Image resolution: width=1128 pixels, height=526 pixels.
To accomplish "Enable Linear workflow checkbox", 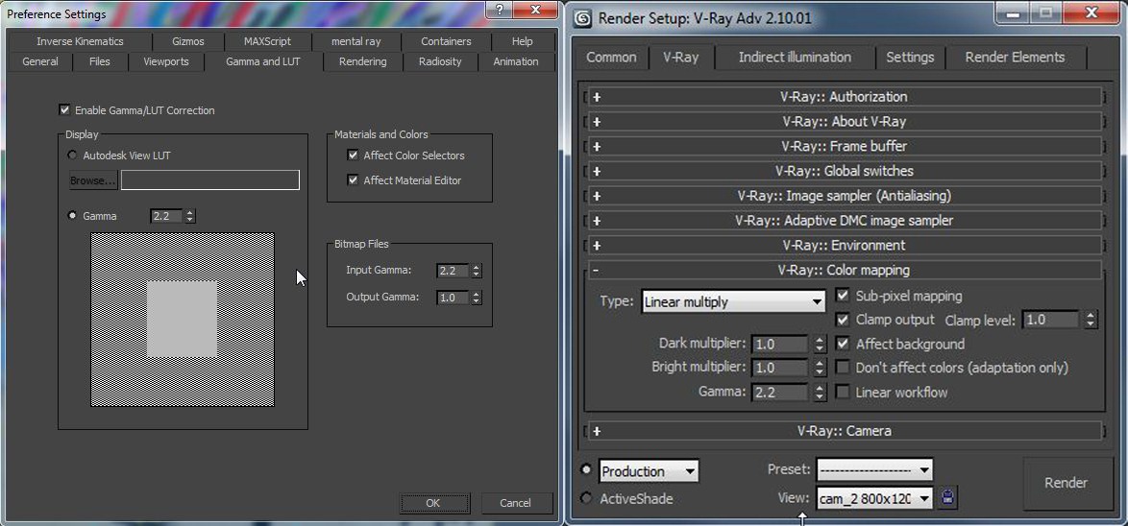I will click(844, 393).
